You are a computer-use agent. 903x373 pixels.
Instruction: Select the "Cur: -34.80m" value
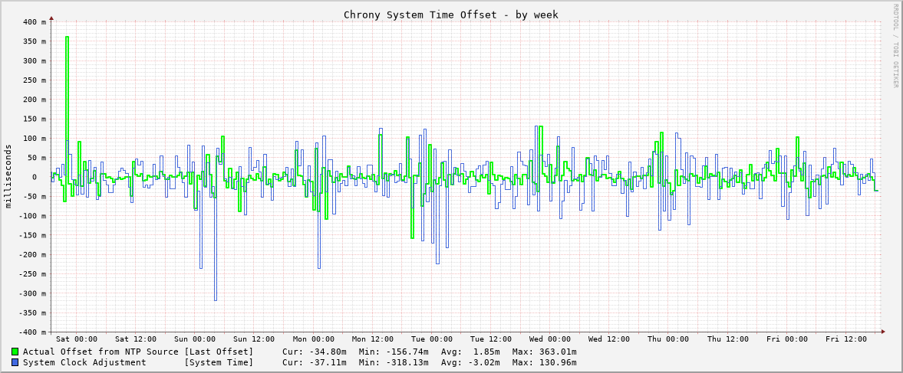(x=315, y=352)
